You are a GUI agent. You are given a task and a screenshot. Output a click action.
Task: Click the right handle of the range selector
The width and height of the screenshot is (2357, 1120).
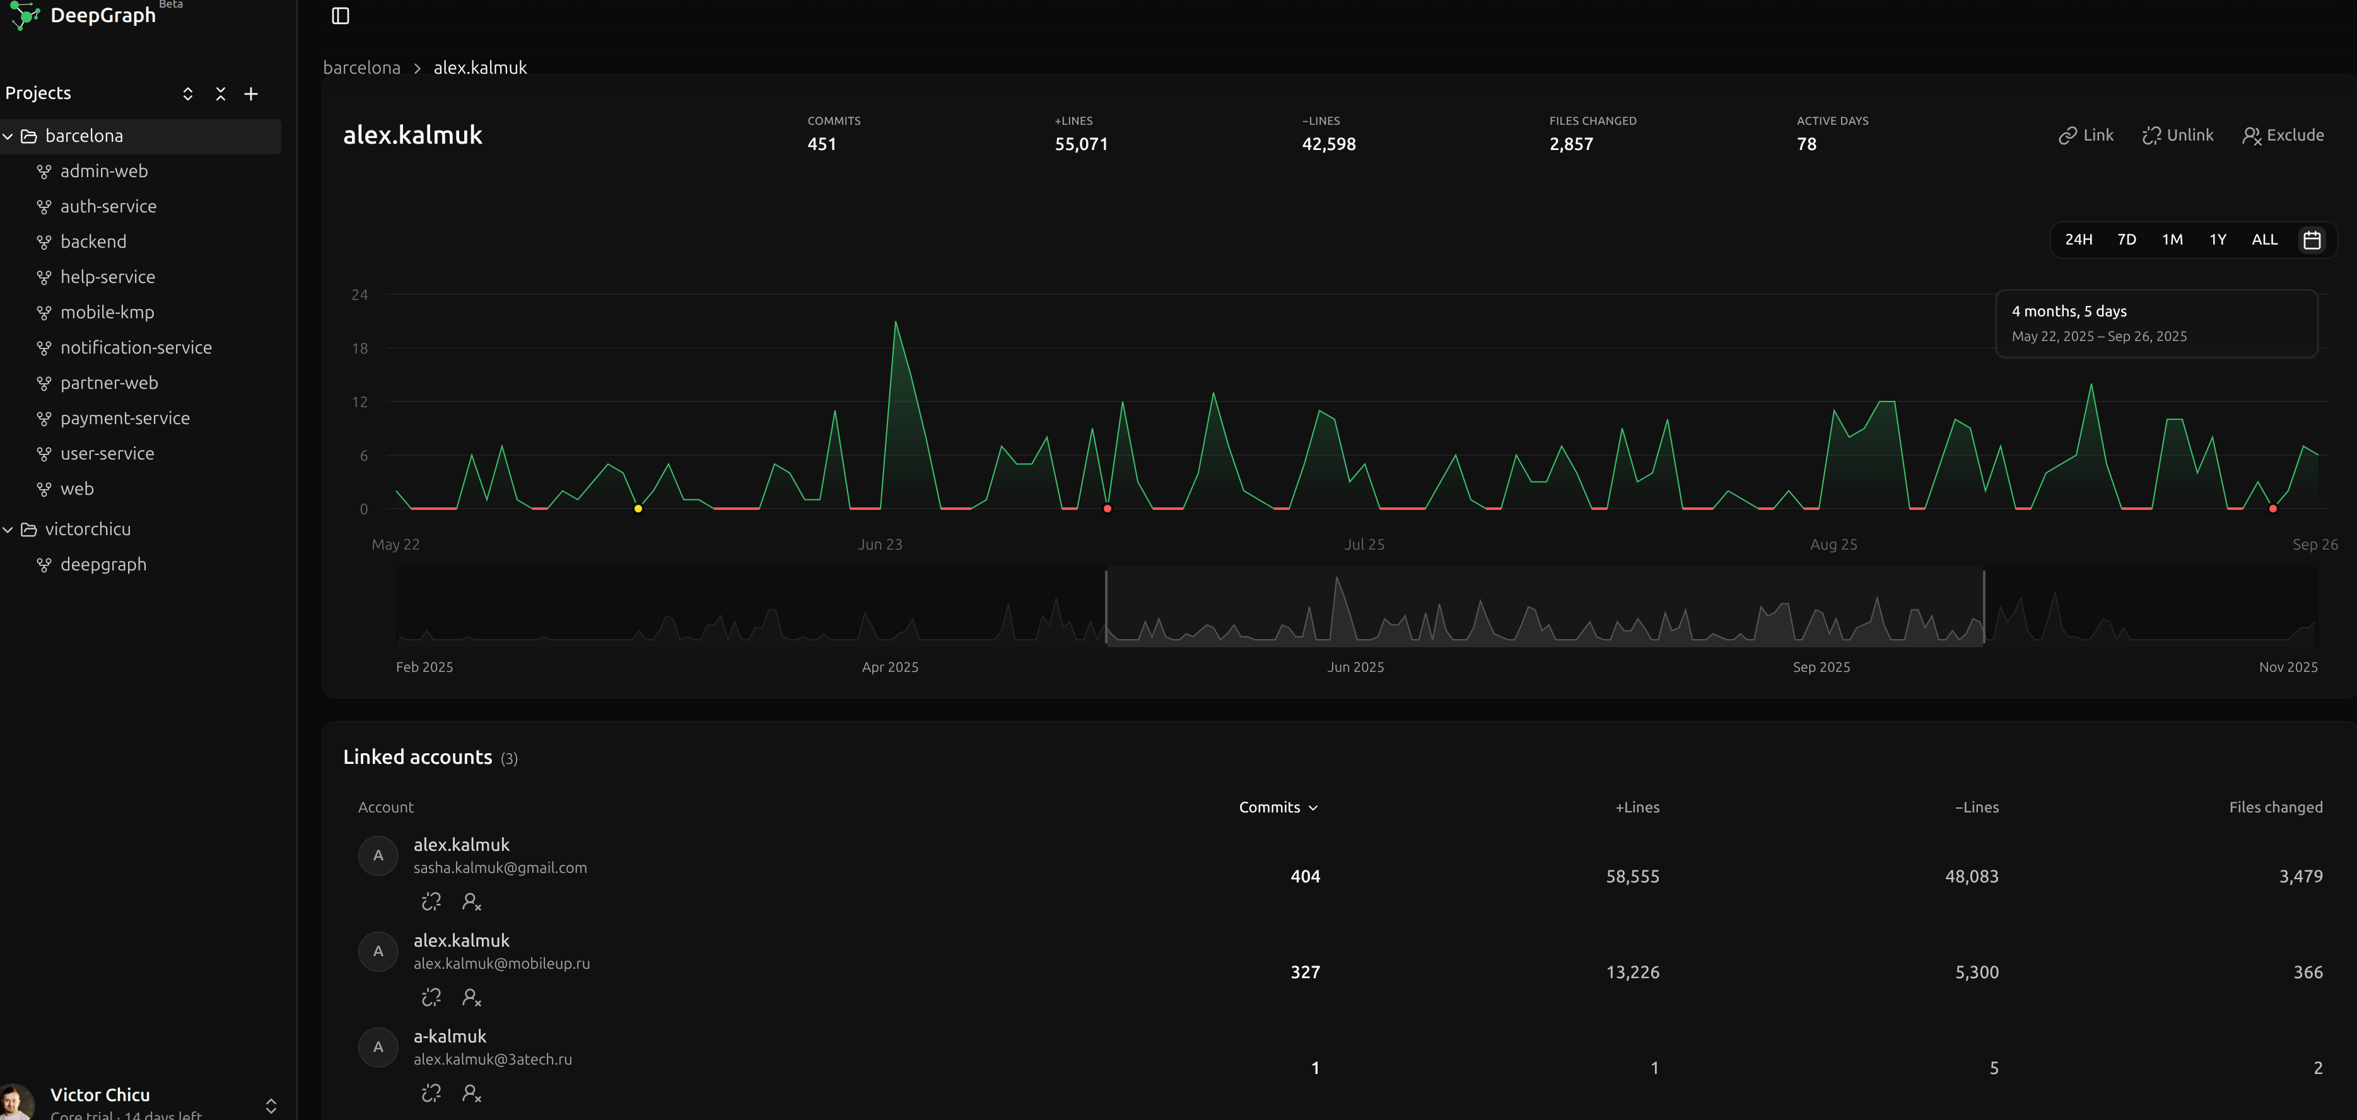[1984, 607]
